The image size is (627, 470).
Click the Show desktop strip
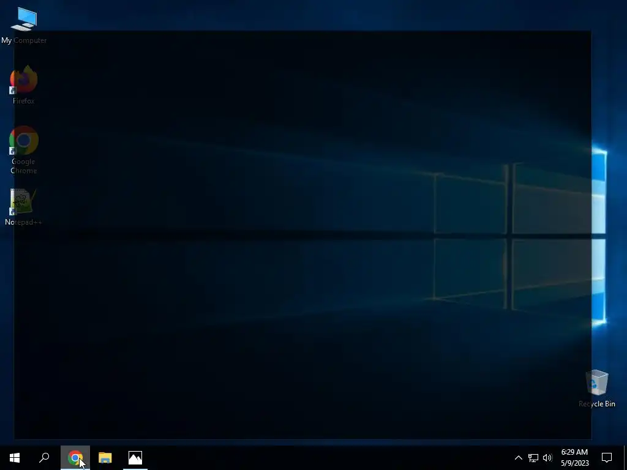(625, 458)
